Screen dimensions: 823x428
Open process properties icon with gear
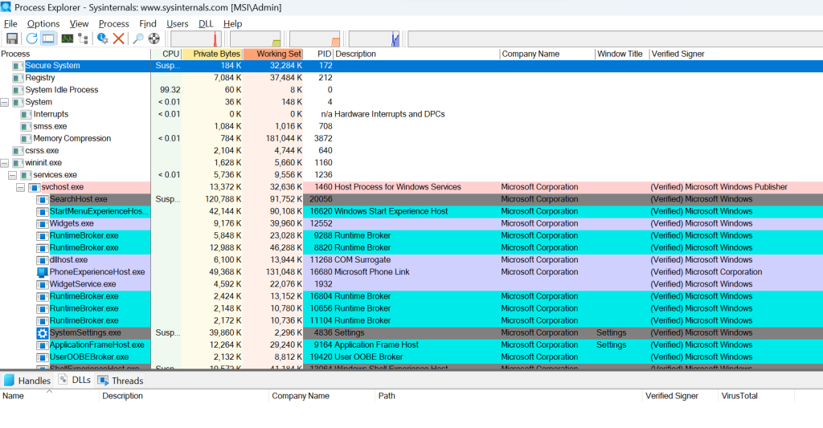(102, 39)
